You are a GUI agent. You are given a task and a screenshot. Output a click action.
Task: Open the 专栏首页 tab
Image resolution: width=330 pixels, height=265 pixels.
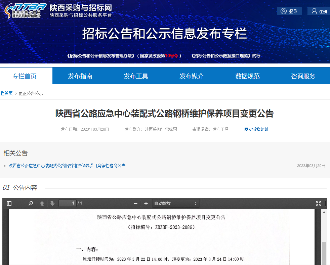(x=25, y=76)
